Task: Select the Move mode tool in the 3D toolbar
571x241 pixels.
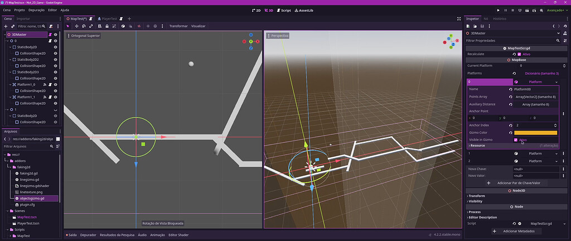Action: point(76,26)
